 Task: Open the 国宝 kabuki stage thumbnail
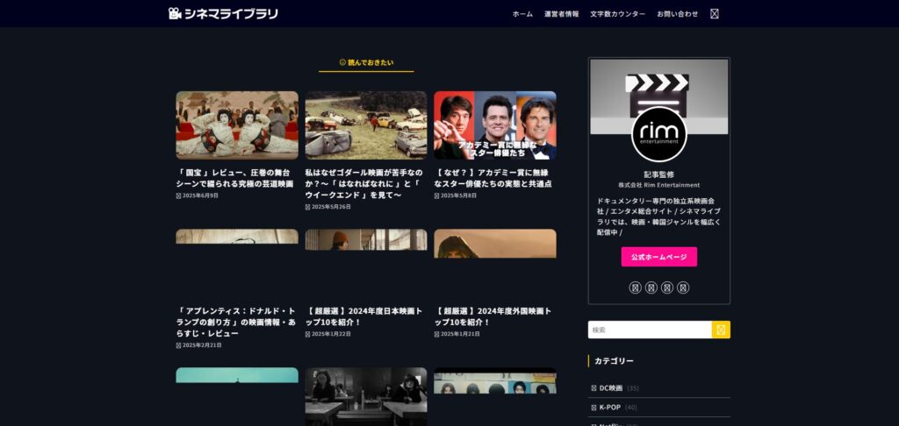pyautogui.click(x=237, y=124)
